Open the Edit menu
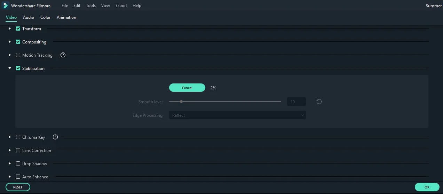Viewport: 443px width, 194px height. point(77,6)
